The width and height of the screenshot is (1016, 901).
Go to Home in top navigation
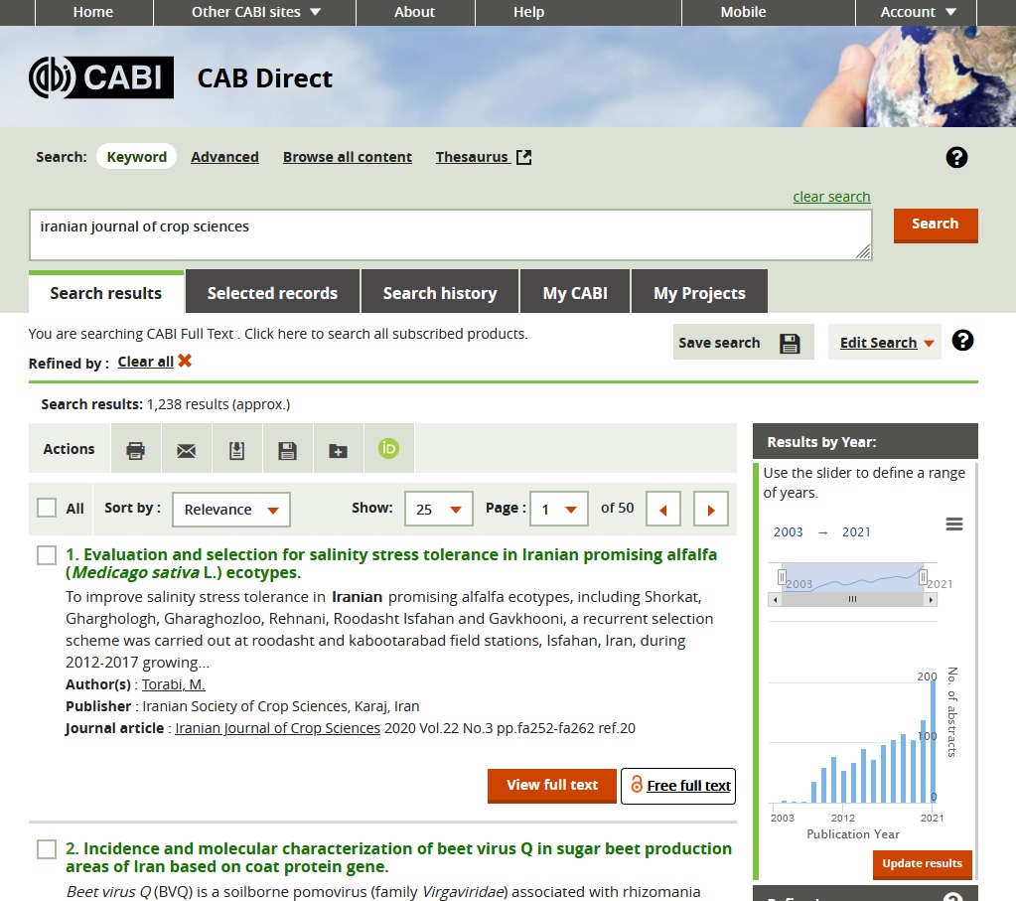(x=93, y=12)
